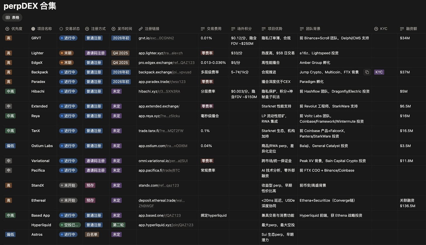Click the perpDEX 合集 page title

30,6
